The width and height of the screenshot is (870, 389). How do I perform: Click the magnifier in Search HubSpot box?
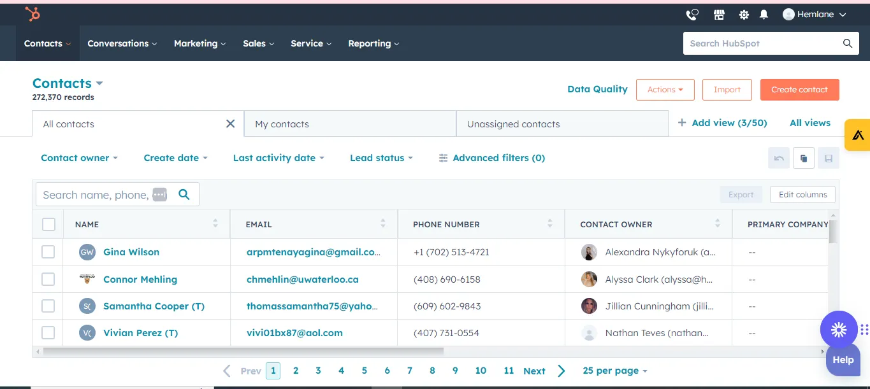[x=847, y=43]
